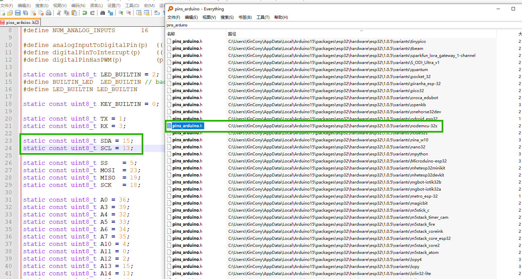Open the 工具(T) menu in Everything

(x=263, y=17)
